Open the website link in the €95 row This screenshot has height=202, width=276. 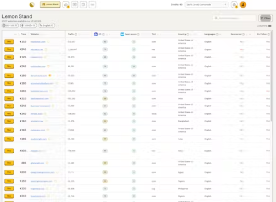pos(37,163)
